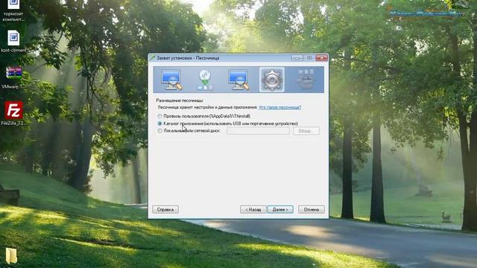Choose 'Каталог приложения (USB)' radio option
Viewport: 477px width, 268px height.
(x=159, y=124)
